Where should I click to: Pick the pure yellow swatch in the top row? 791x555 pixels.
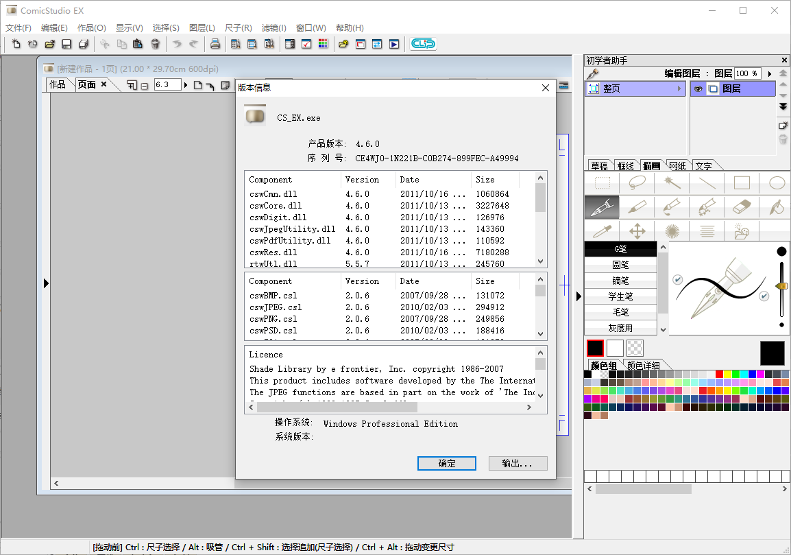(727, 374)
